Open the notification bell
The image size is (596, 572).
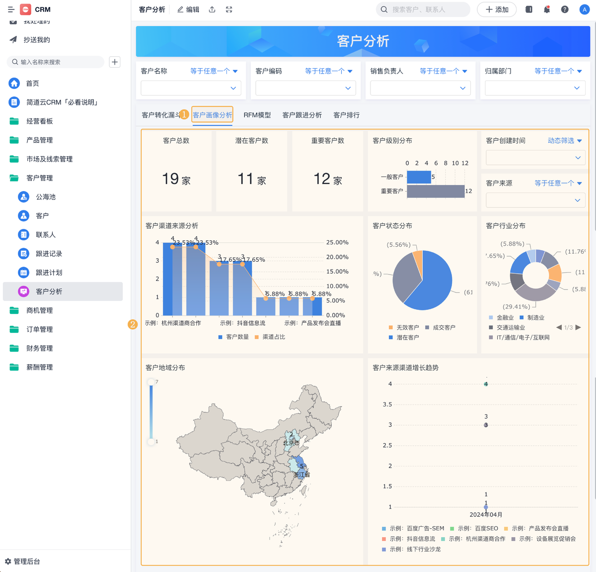pos(547,9)
